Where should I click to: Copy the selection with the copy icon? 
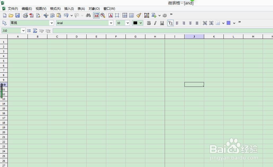(52, 16)
